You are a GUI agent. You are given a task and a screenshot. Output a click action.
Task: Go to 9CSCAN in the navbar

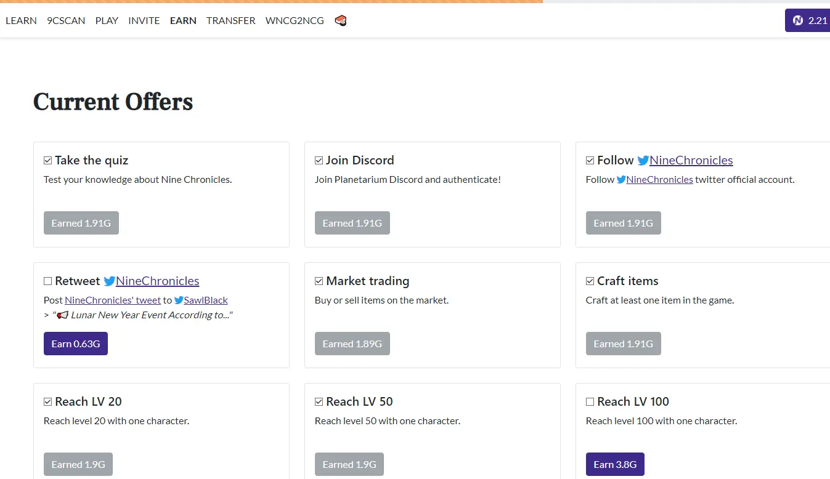click(66, 21)
